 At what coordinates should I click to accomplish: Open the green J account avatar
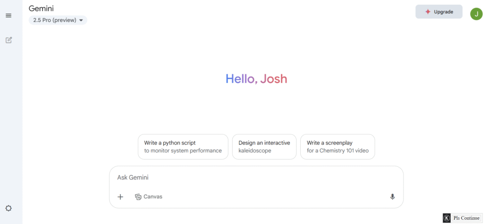476,14
